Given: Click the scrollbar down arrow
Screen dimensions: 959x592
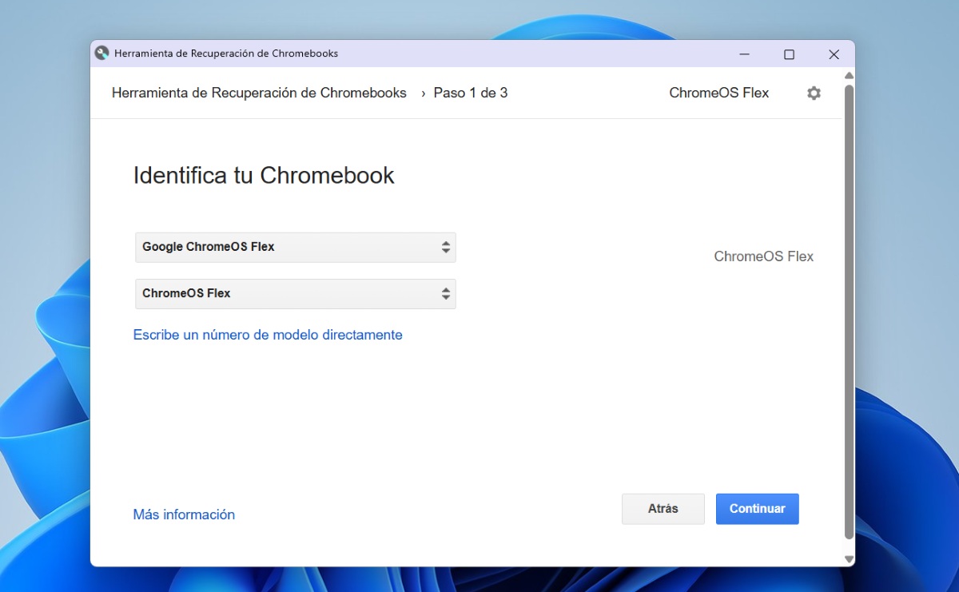Looking at the screenshot, I should 849,559.
